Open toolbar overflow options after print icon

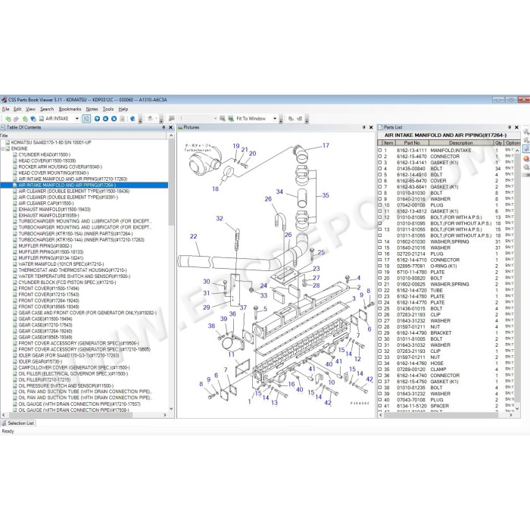coord(161,120)
